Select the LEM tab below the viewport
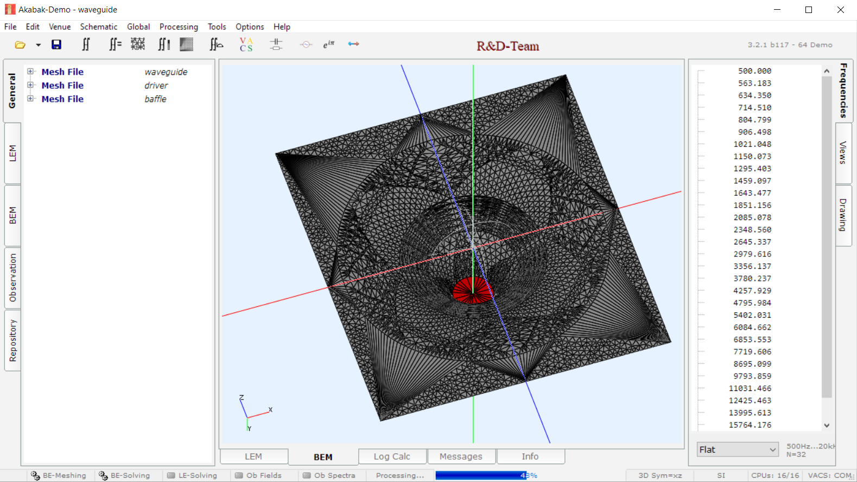 pyautogui.click(x=253, y=457)
